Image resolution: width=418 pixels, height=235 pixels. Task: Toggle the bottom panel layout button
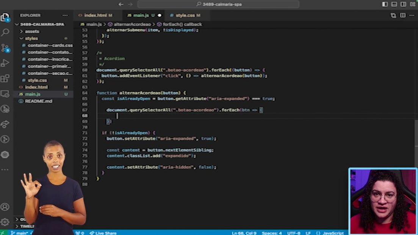coord(394,5)
